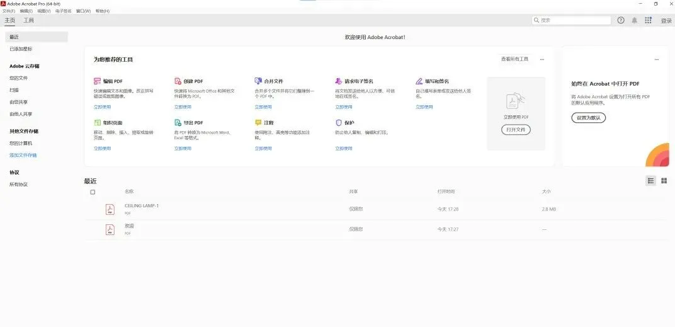Click the 保护 shield icon
Image resolution: width=675 pixels, height=327 pixels.
(x=339, y=123)
